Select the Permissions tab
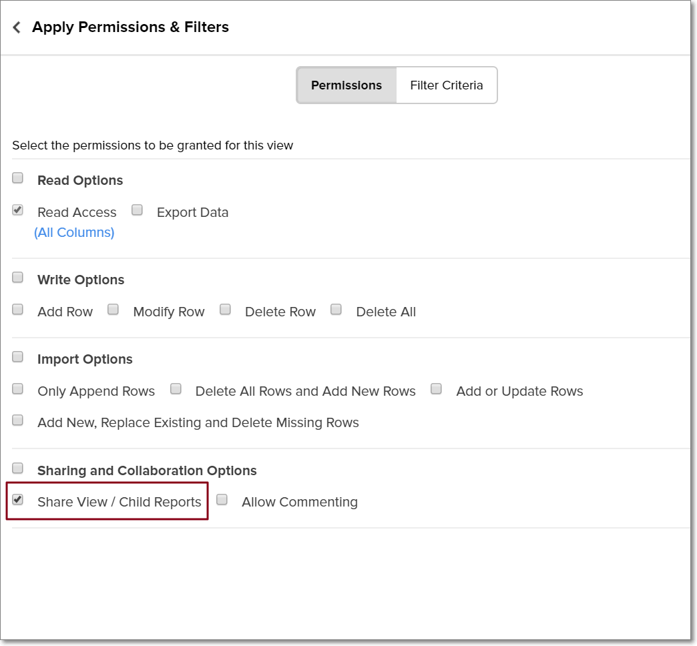Image resolution: width=697 pixels, height=646 pixels. [346, 85]
